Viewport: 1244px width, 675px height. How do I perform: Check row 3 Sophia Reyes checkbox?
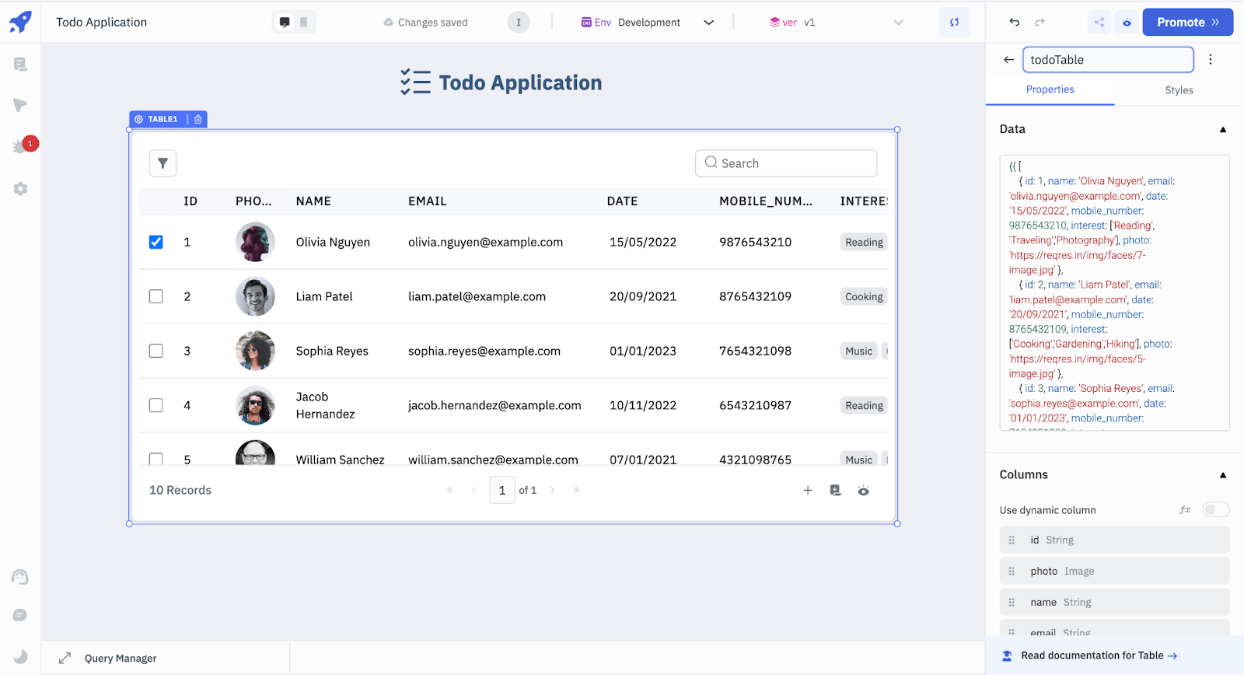click(x=156, y=351)
